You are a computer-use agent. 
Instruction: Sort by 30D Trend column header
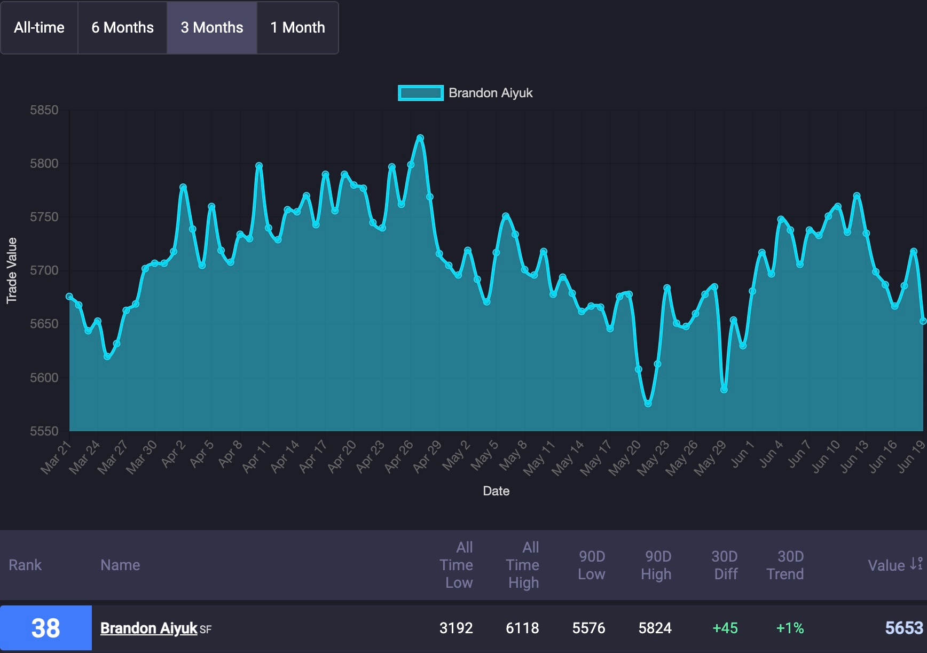tap(785, 565)
